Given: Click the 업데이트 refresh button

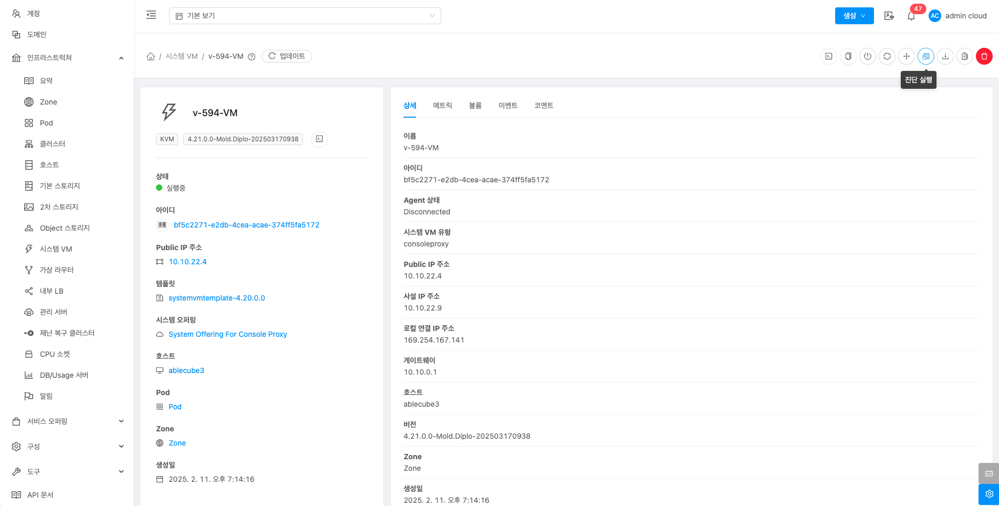Looking at the screenshot, I should point(287,56).
